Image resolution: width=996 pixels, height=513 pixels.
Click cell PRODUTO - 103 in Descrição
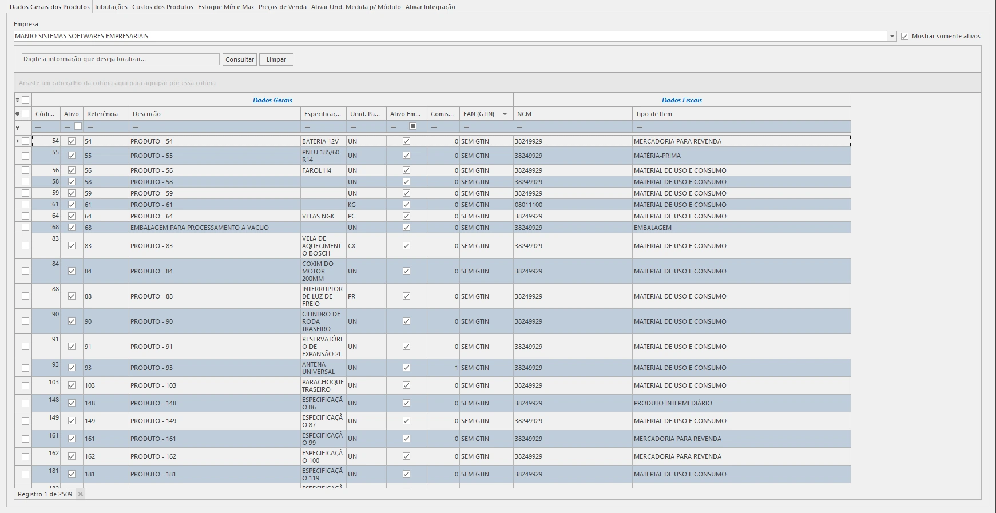pos(215,385)
